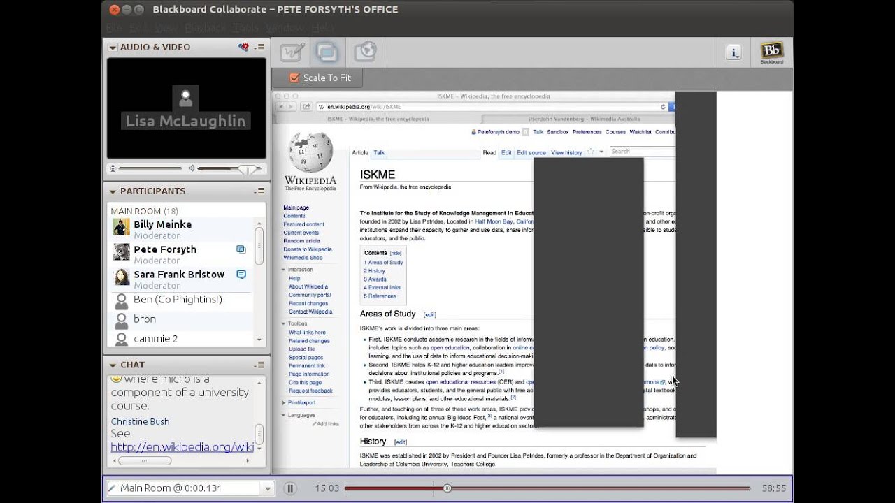
Task: Collapse the Chat panel
Action: click(113, 365)
